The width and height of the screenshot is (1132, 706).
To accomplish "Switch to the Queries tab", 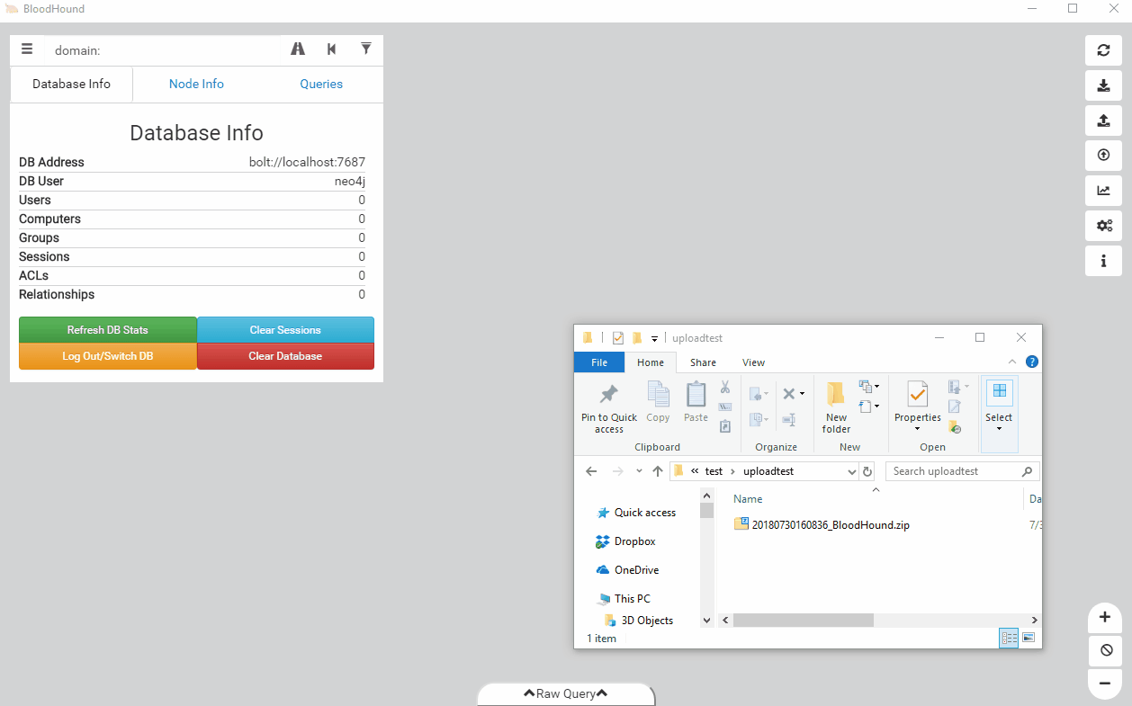I will coord(321,84).
